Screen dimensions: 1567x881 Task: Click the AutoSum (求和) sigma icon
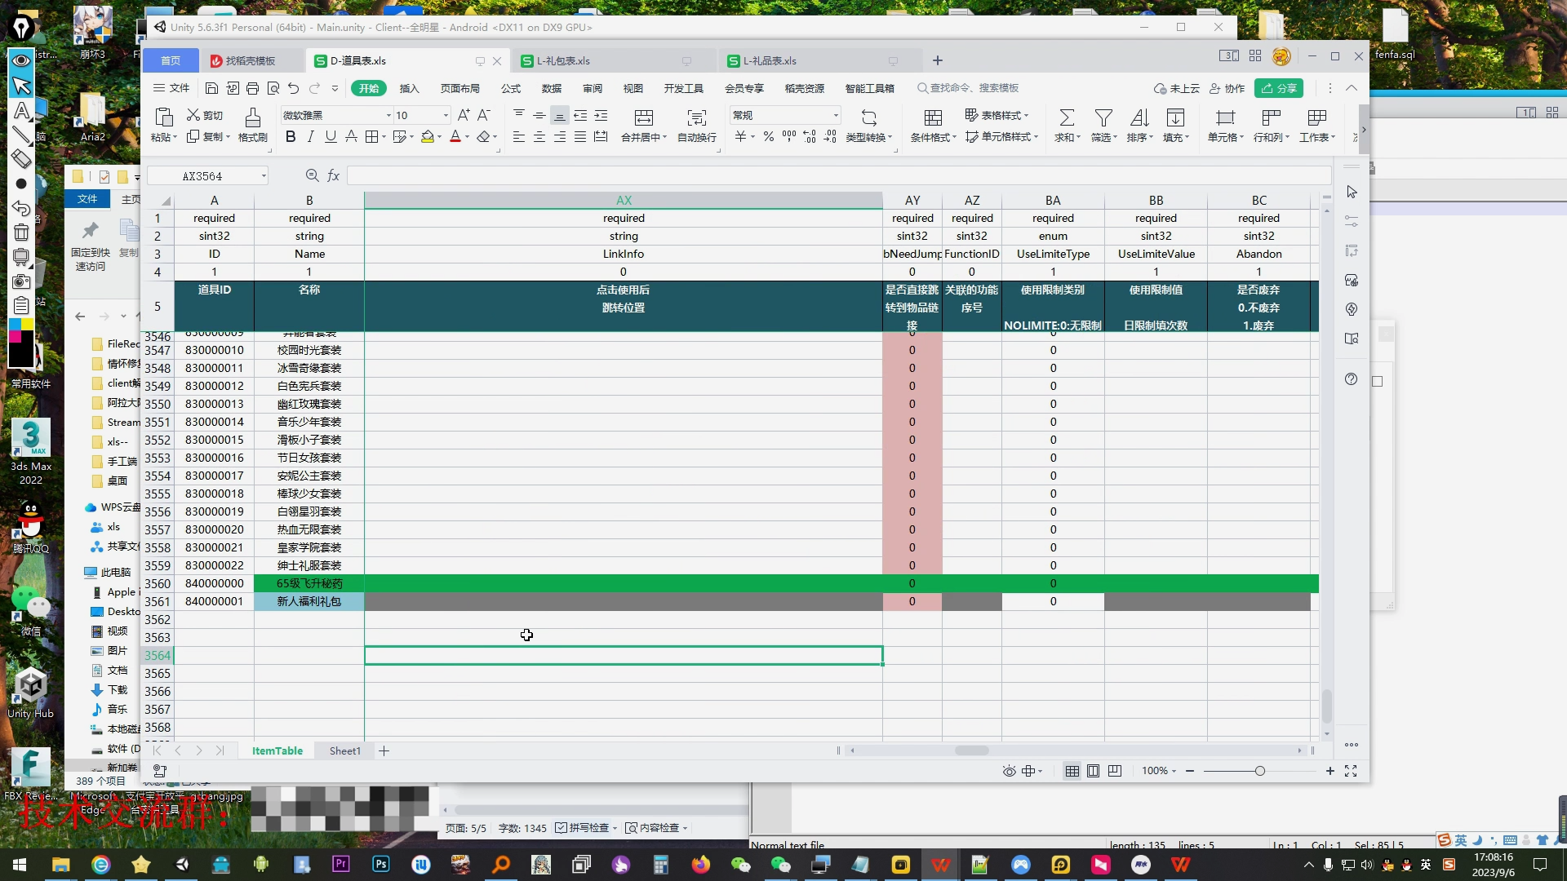pyautogui.click(x=1066, y=118)
